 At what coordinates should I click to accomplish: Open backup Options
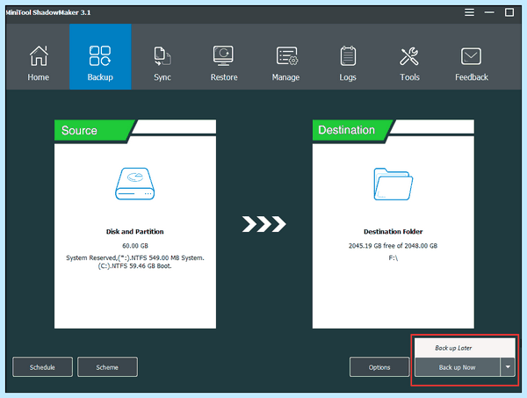click(x=379, y=367)
